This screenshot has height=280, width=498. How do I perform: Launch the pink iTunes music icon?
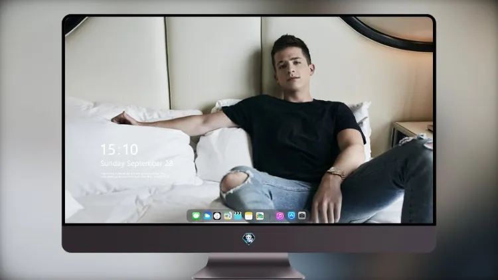(x=280, y=216)
